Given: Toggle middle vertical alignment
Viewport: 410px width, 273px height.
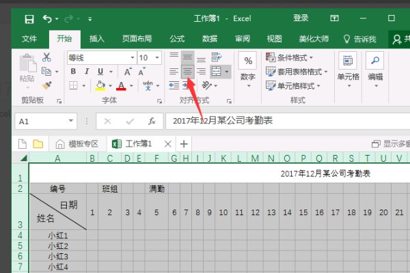Looking at the screenshot, I should pyautogui.click(x=187, y=57).
